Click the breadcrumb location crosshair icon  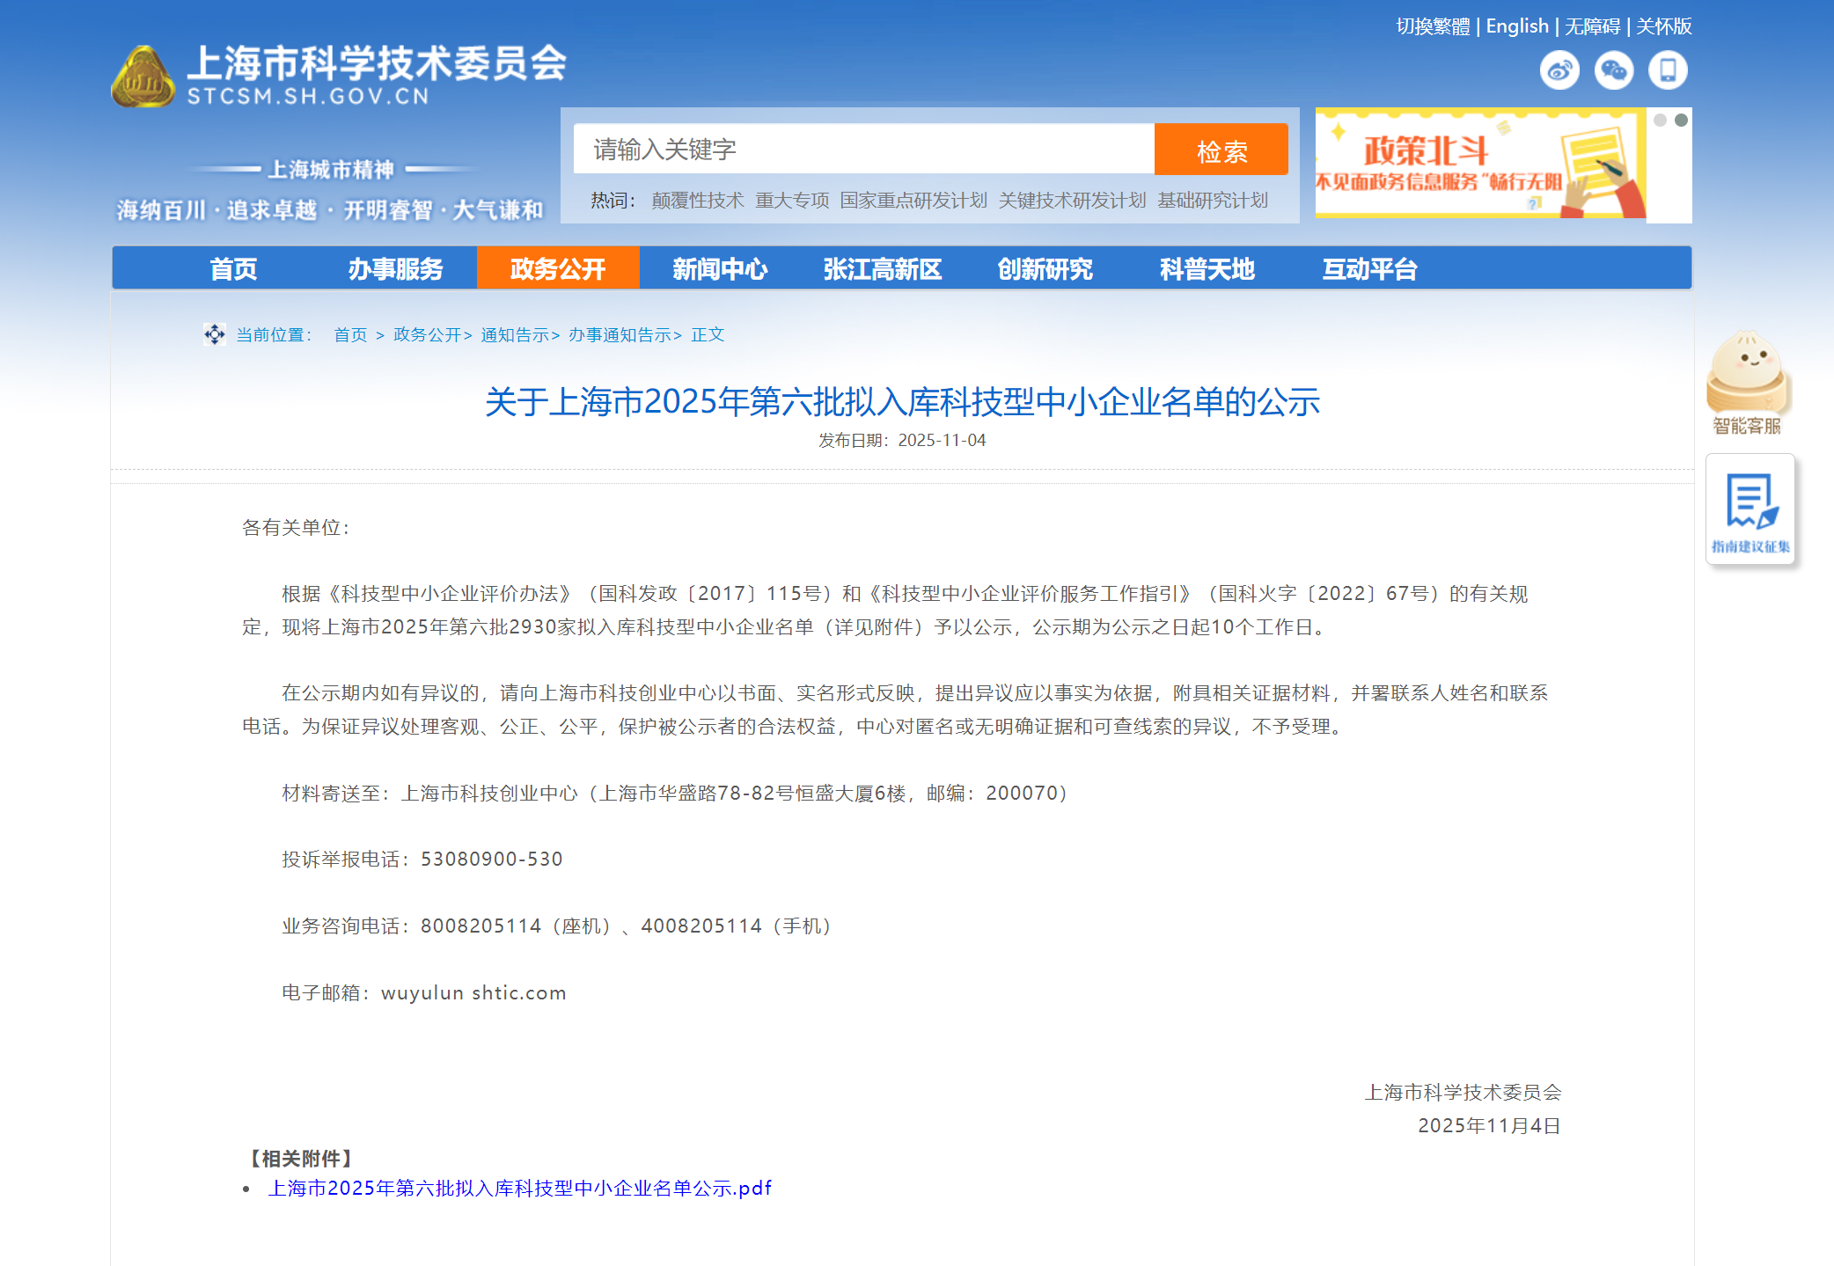pyautogui.click(x=214, y=334)
